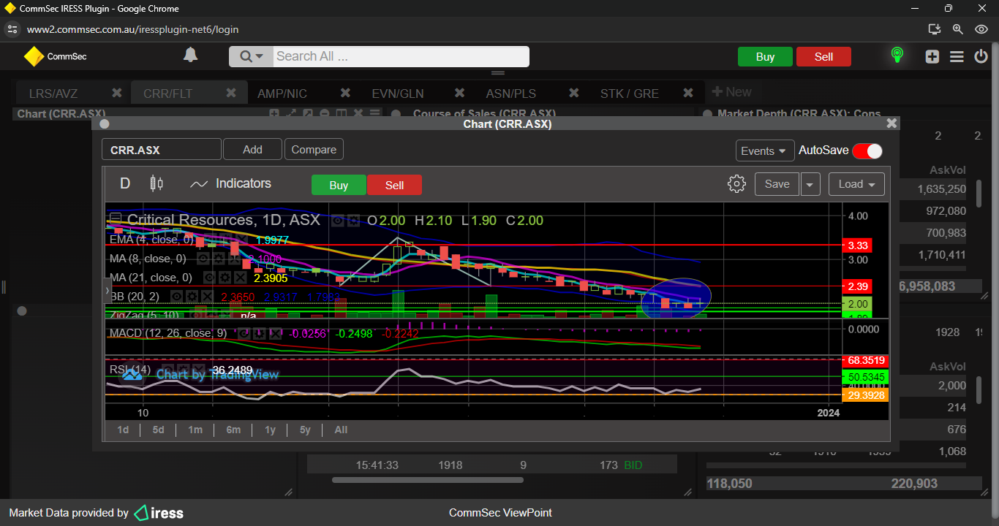Click the Add button beside symbol
The width and height of the screenshot is (999, 526).
(x=252, y=150)
